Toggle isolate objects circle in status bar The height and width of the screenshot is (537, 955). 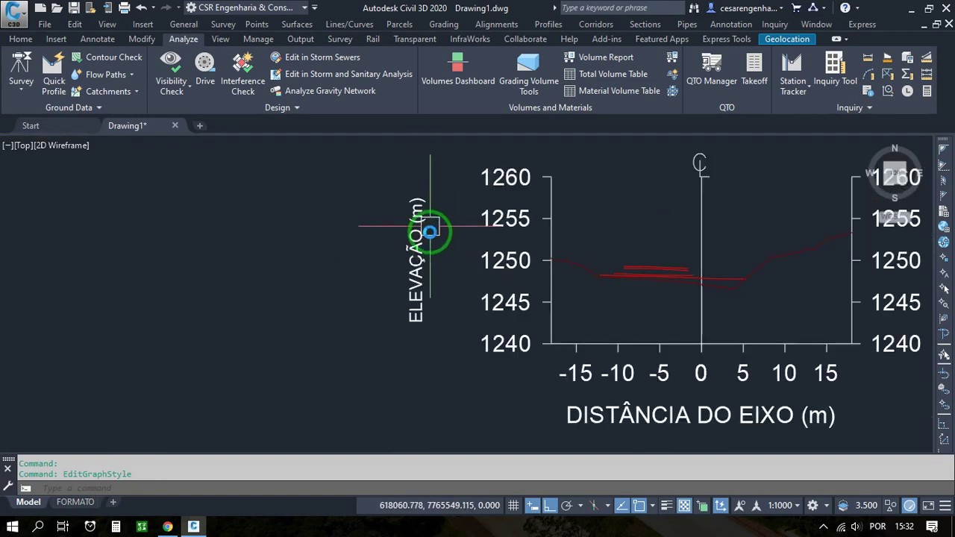click(909, 506)
